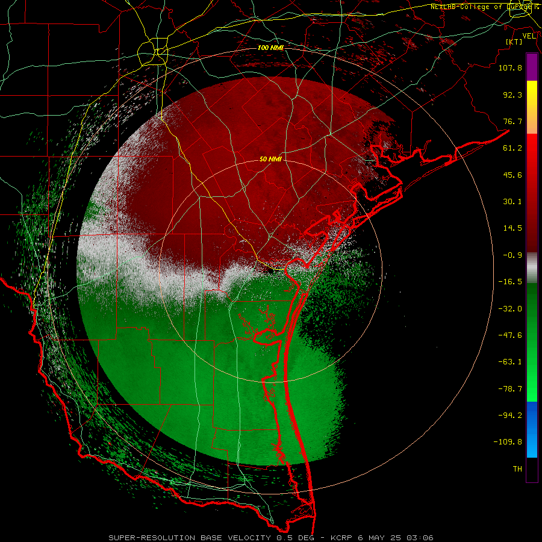Select the -16.5 value on velocity scale
This screenshot has height=542, width=542.
pyautogui.click(x=510, y=282)
